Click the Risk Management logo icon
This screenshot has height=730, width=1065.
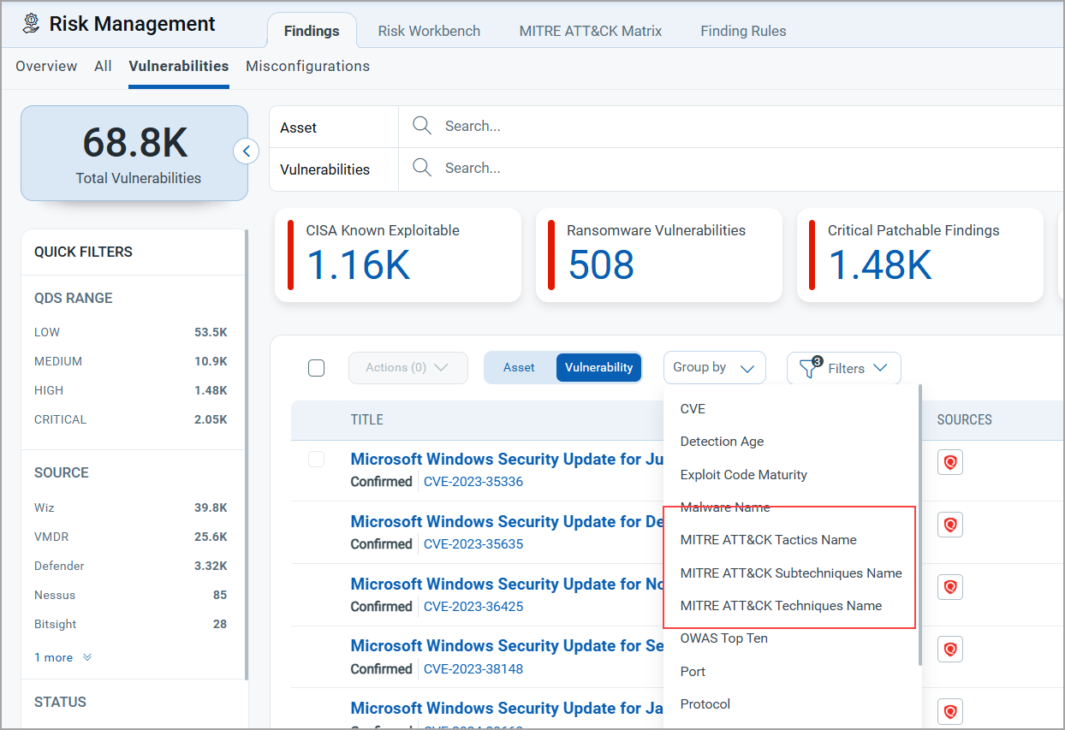pyautogui.click(x=31, y=23)
